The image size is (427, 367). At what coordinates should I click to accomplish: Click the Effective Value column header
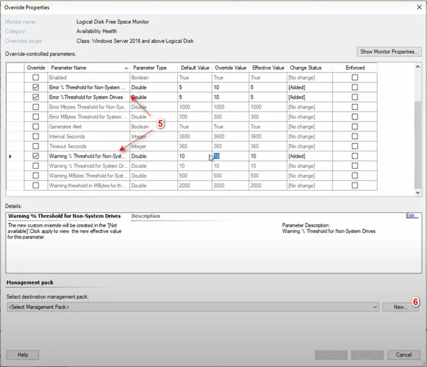pyautogui.click(x=268, y=68)
